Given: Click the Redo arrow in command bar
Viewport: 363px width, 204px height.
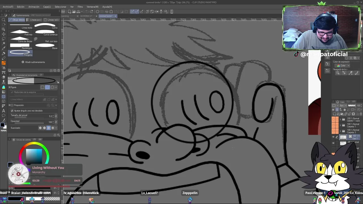Looking at the screenshot, I should tap(91, 12).
